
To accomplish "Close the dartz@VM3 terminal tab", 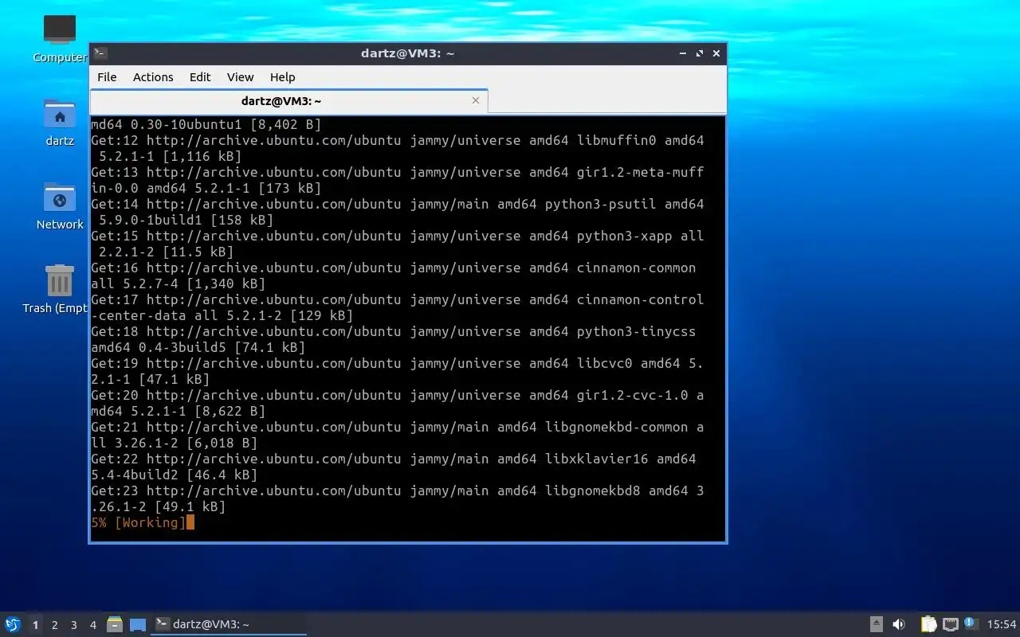I will 476,100.
